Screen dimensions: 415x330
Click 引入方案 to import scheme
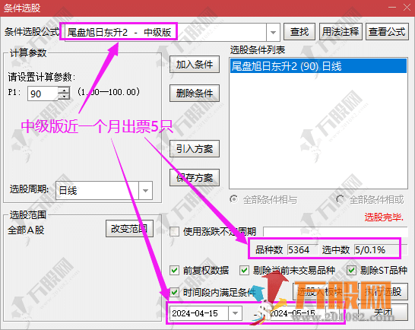[x=195, y=149]
